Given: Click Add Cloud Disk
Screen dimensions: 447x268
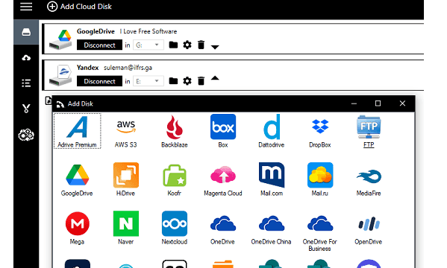Looking at the screenshot, I should [x=79, y=7].
